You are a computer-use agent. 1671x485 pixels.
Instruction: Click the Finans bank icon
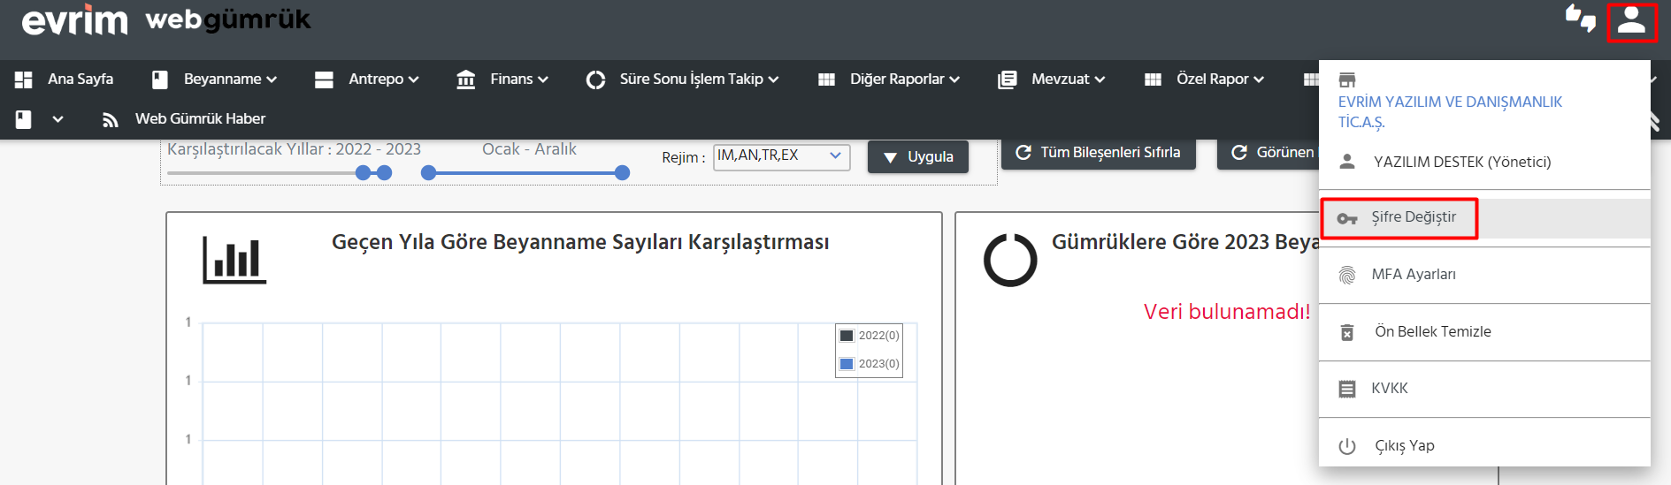[465, 80]
